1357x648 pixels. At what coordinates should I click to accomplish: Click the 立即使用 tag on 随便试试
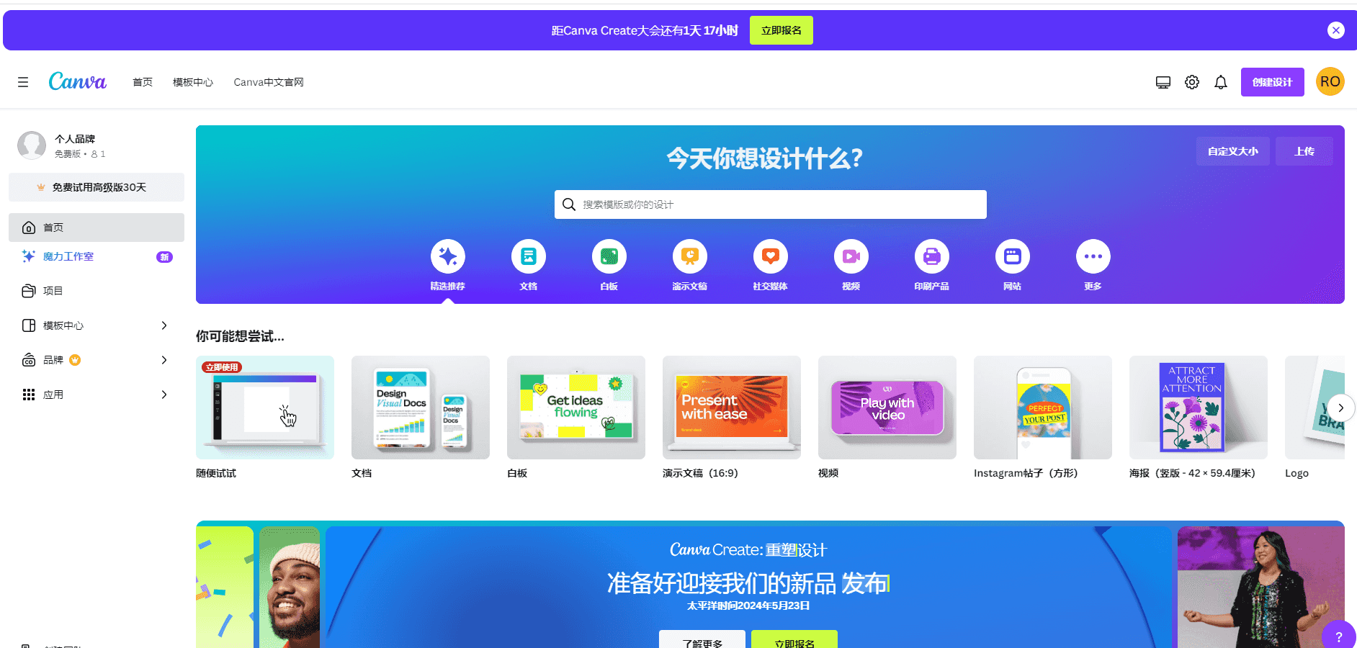point(222,367)
